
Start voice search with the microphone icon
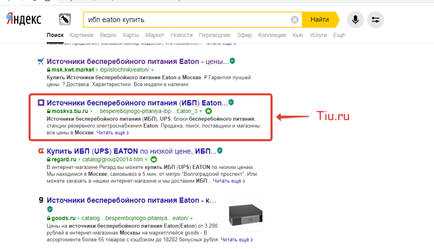(356, 19)
